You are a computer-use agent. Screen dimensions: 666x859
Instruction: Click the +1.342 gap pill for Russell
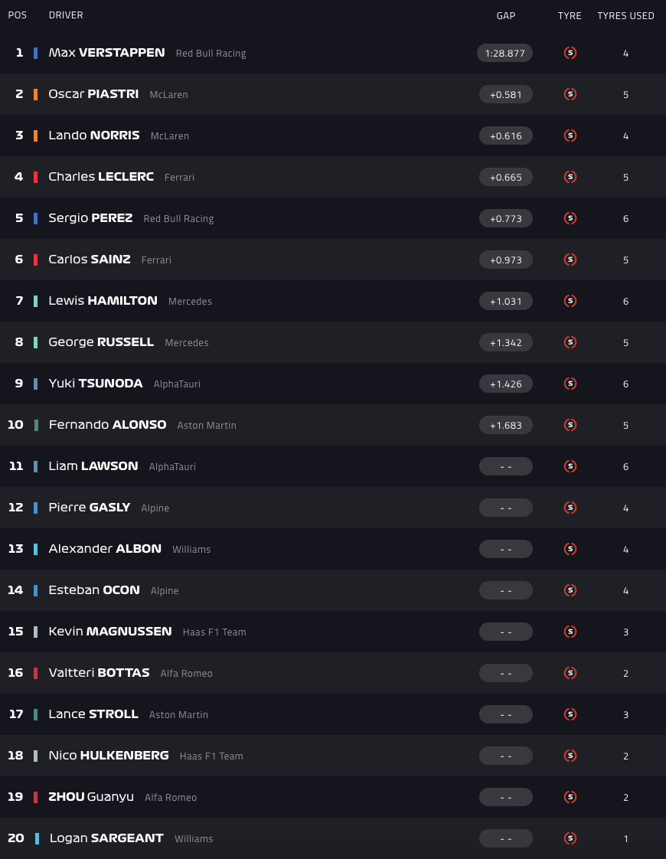point(505,342)
